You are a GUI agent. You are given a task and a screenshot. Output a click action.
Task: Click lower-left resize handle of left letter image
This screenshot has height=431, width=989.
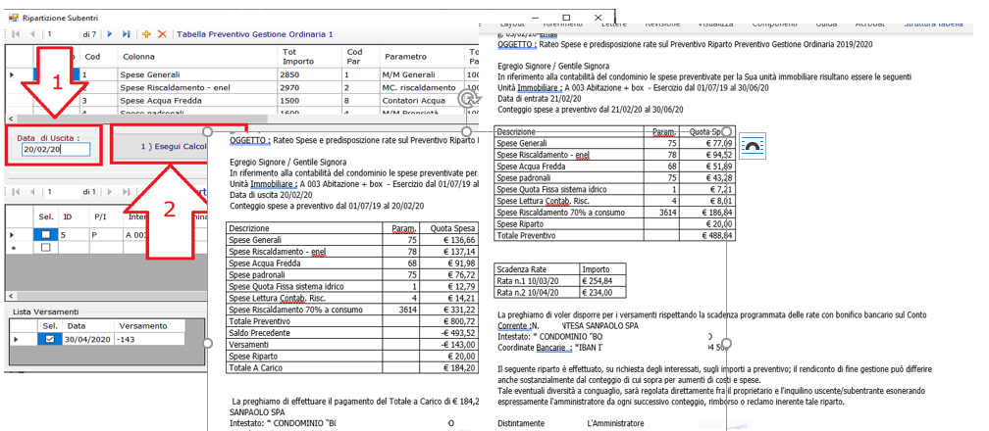tap(207, 343)
